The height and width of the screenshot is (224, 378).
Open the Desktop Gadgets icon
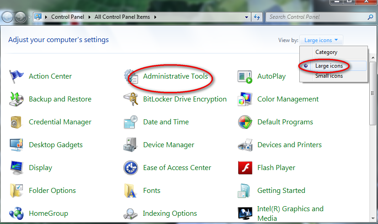[16, 144]
